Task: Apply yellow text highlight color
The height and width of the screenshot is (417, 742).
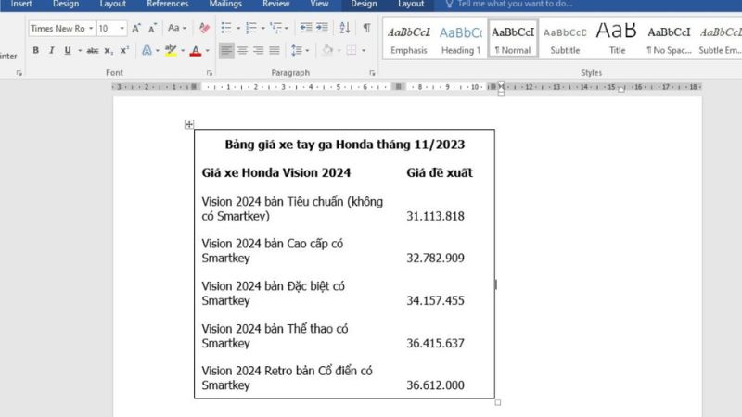Action: (171, 50)
